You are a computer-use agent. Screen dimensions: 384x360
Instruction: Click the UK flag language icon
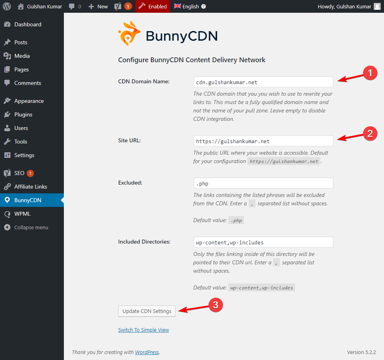pyautogui.click(x=178, y=6)
